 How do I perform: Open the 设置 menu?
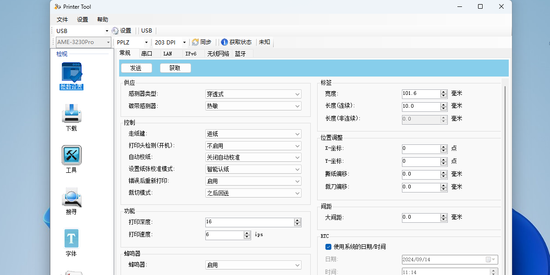(82, 19)
